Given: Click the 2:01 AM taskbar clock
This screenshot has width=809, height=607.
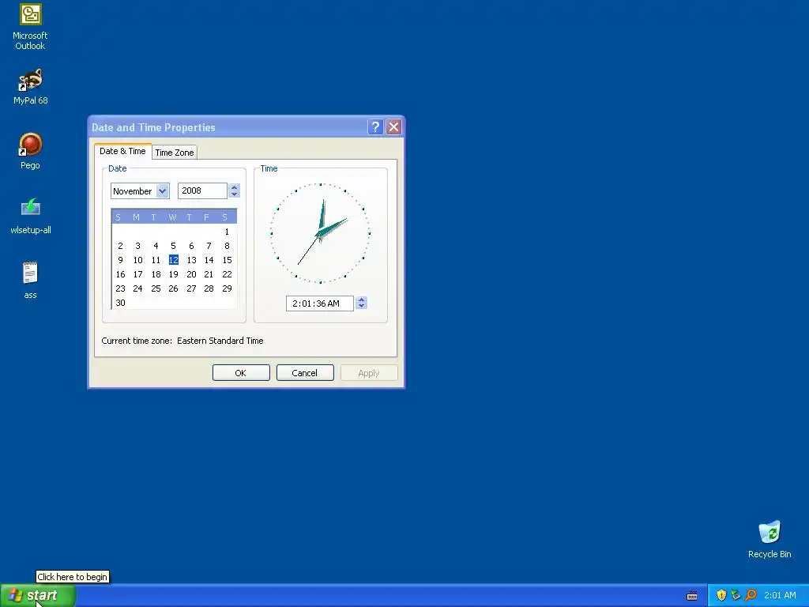Looking at the screenshot, I should [780, 595].
